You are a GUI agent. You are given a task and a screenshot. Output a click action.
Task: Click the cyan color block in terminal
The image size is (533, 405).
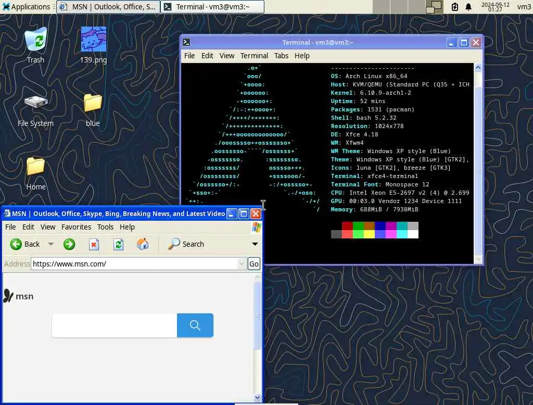[402, 226]
